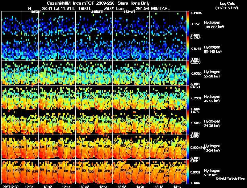Open the 149-227 keV panel at 12:32
Image resolution: width=247 pixels, height=188 pixels.
pyautogui.click(x=11, y=24)
